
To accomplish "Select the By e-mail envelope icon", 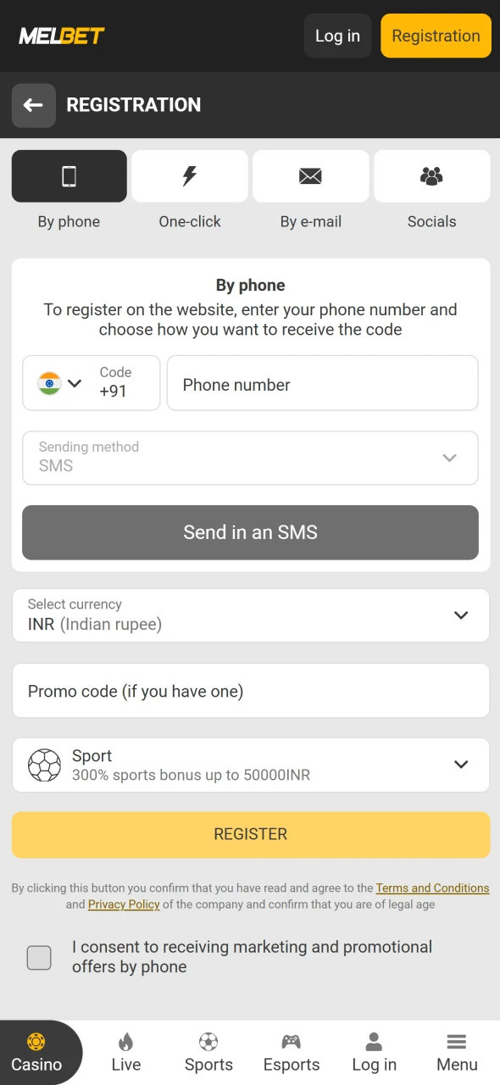I will pos(310,175).
